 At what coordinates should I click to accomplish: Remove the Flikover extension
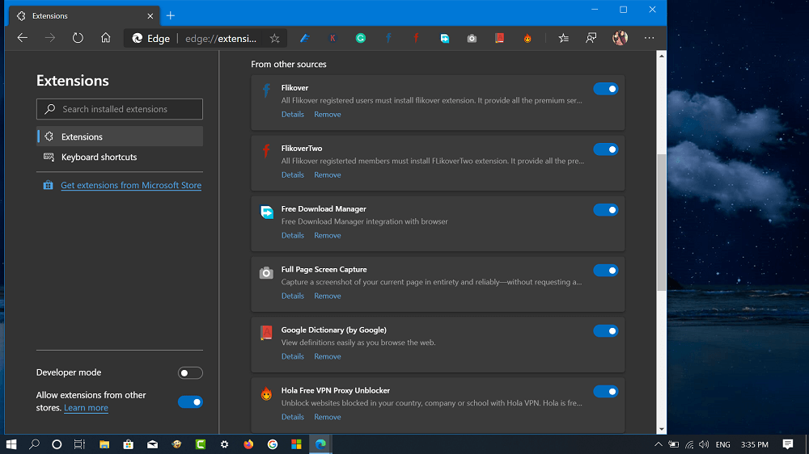[x=328, y=115]
